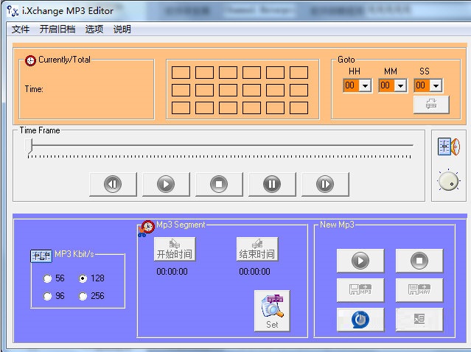471x352 pixels.
Task: Click the 开始时间 start time button
Action: (x=174, y=250)
